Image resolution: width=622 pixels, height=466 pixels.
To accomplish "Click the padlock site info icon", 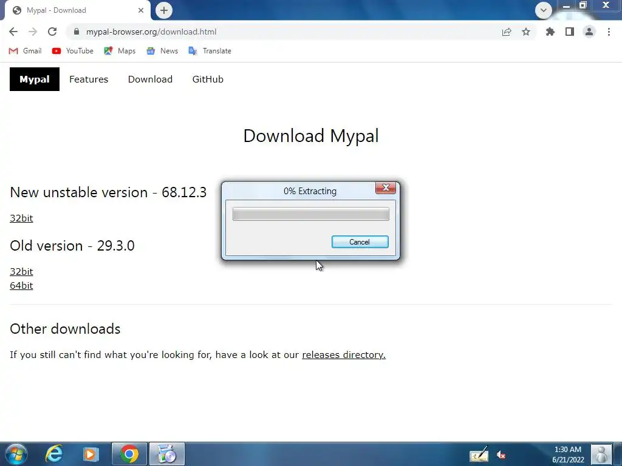I will (x=77, y=32).
